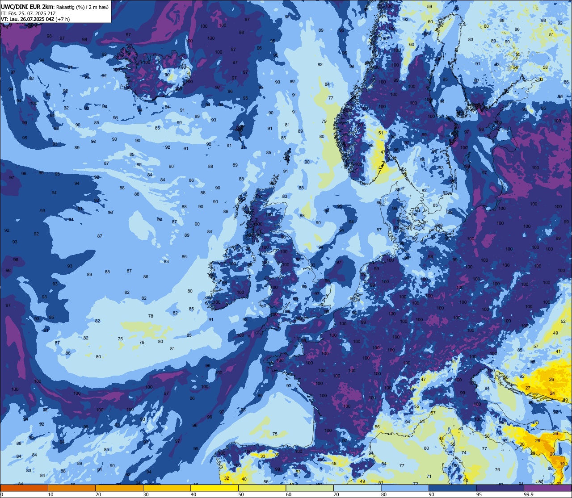This screenshot has height=498, width=572.
Task: Click the humidity value '19' in southern Italy
Action: tap(562, 464)
